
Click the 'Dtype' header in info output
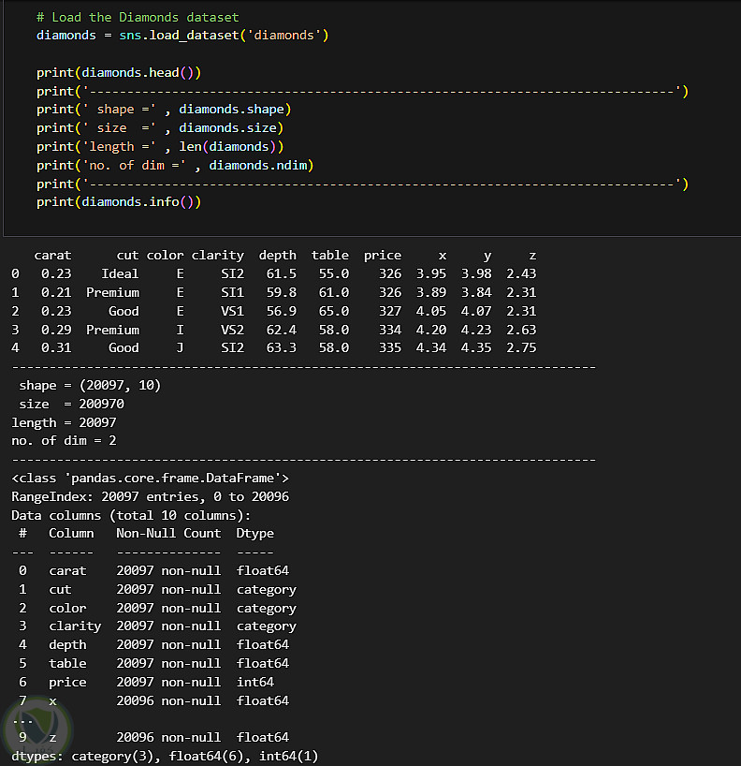coord(254,533)
